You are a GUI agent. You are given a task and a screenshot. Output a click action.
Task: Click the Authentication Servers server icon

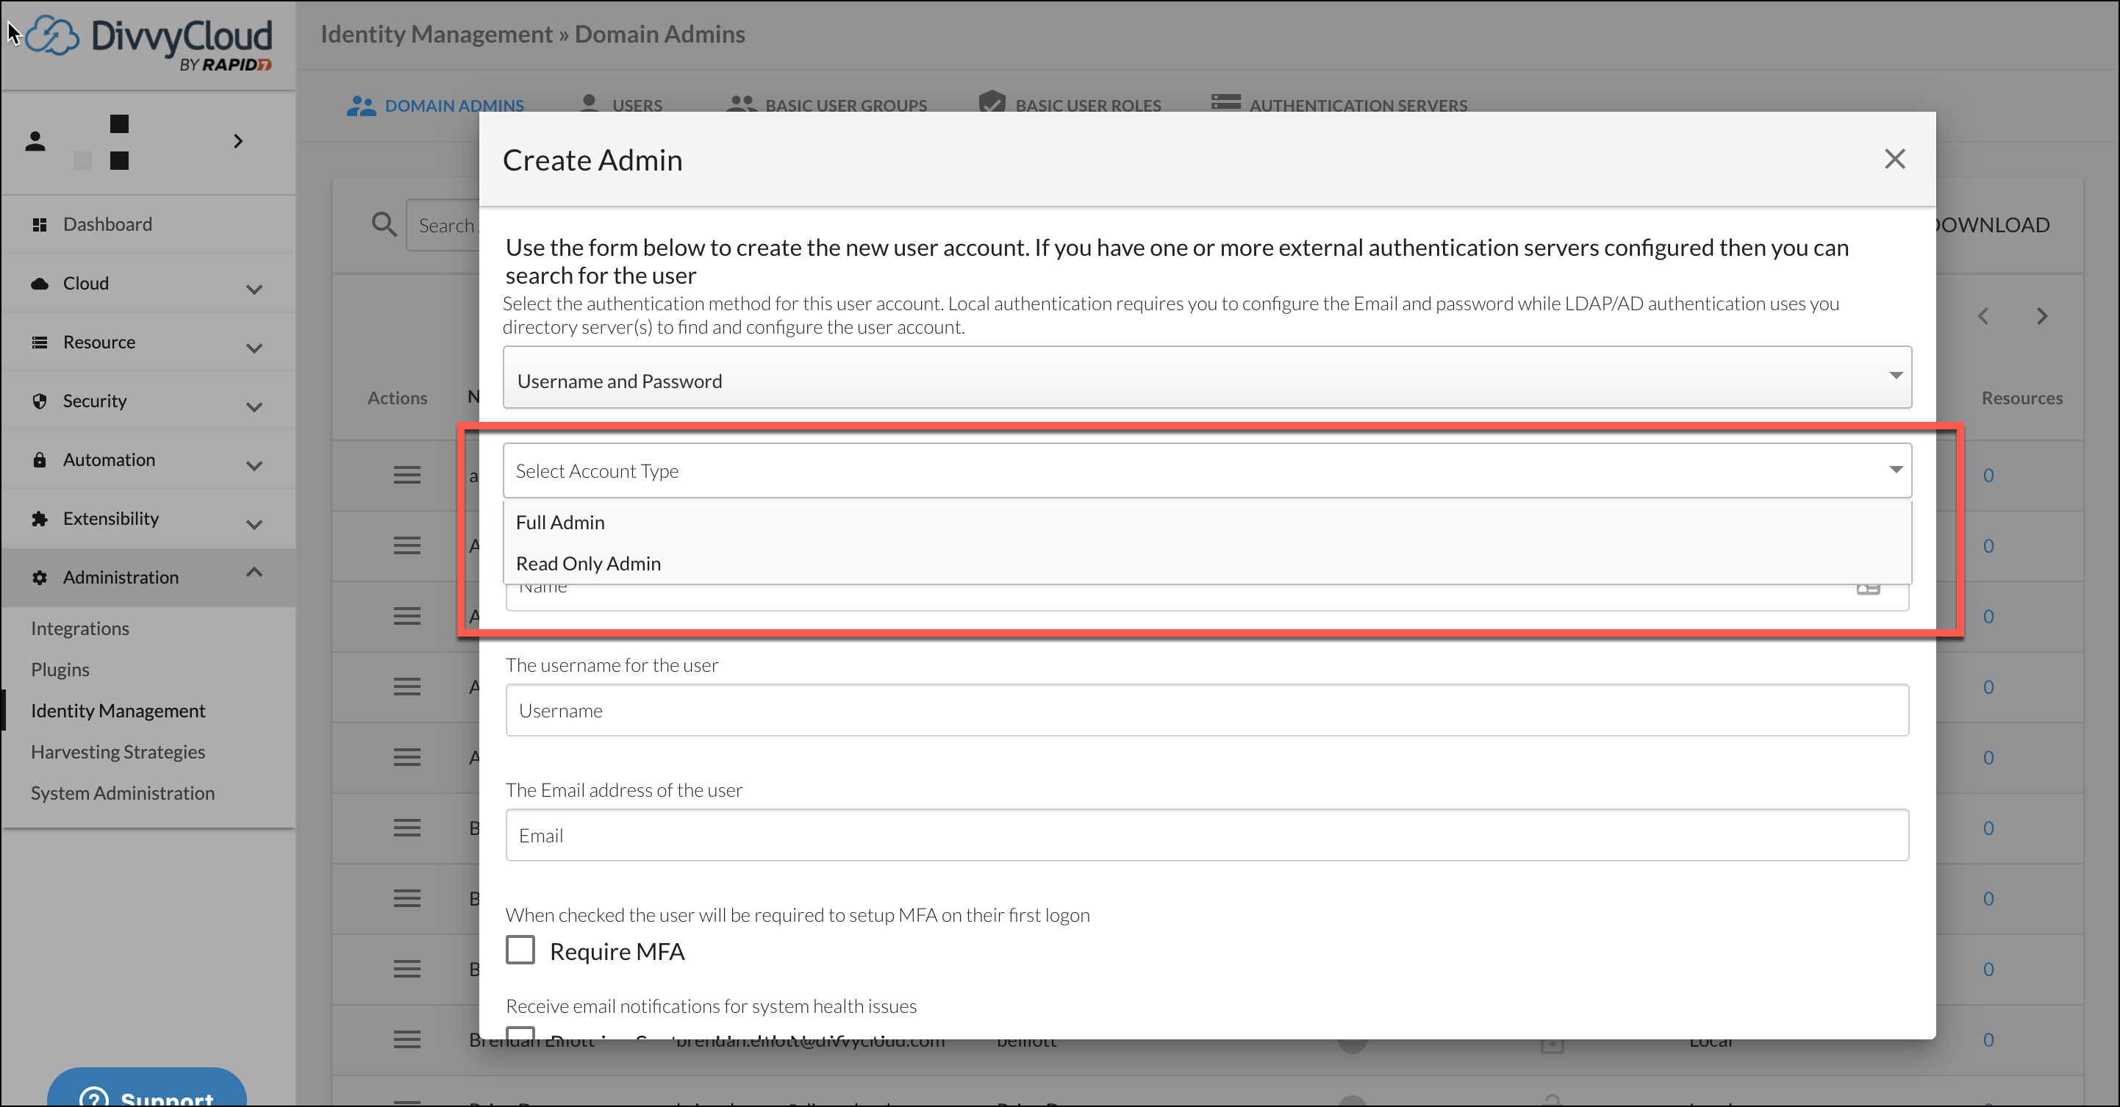point(1225,102)
